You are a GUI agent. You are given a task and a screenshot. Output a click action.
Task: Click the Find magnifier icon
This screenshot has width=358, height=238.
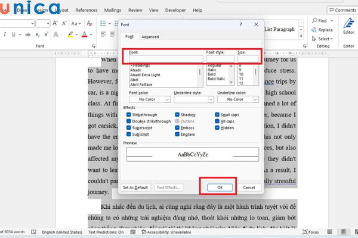click(x=313, y=20)
